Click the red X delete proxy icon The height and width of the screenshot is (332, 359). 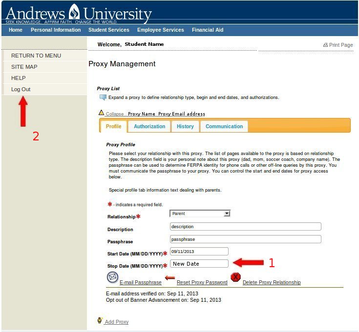(235, 277)
